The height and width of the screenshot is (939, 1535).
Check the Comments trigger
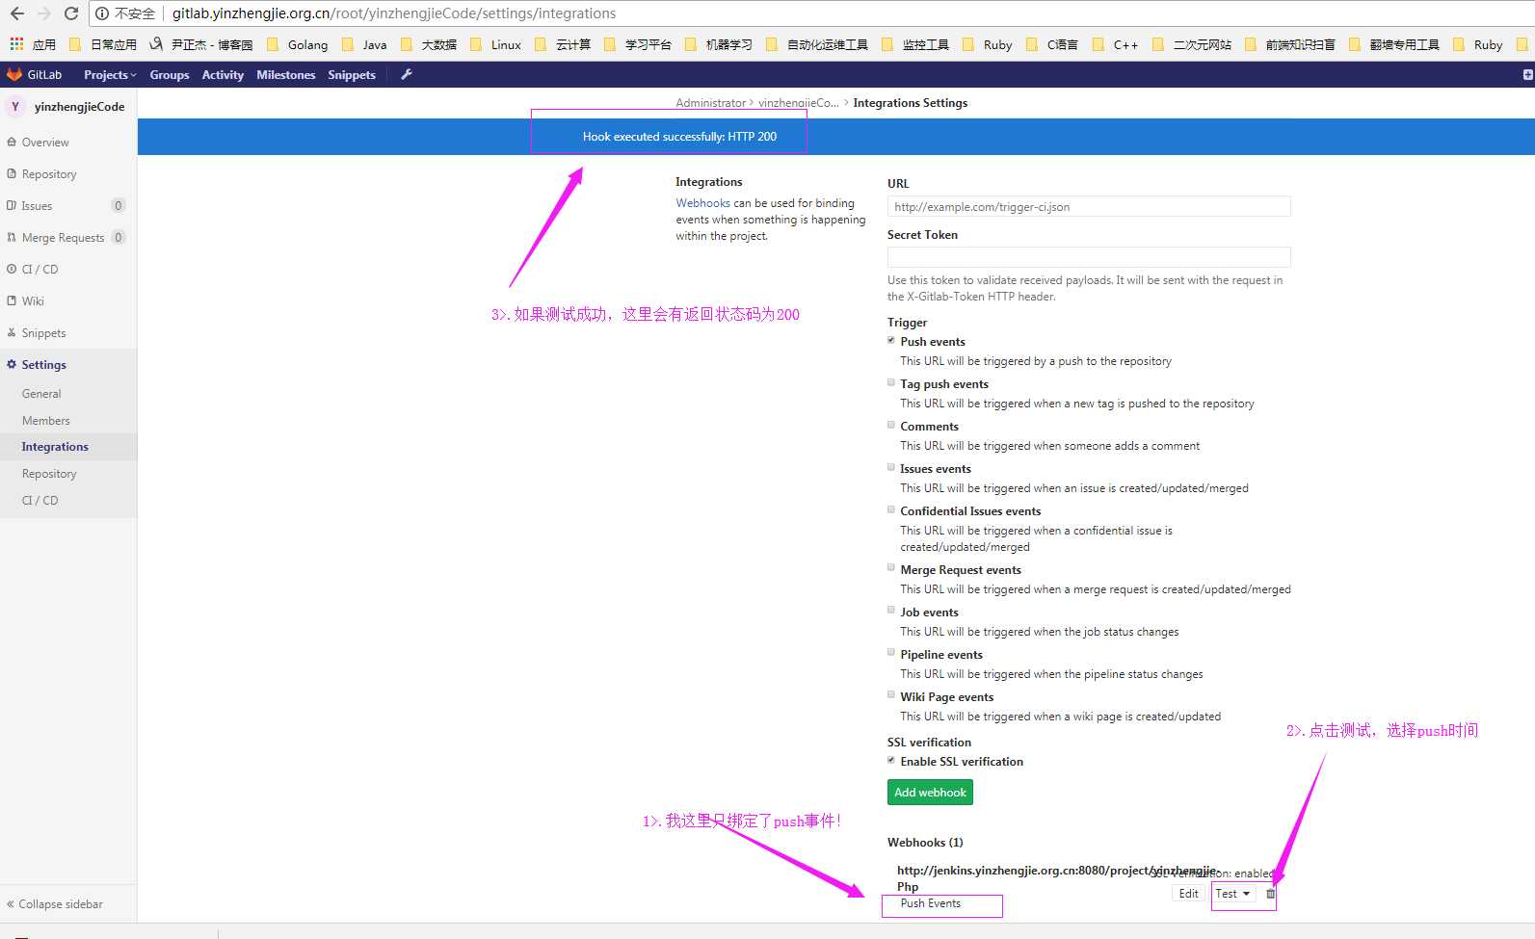click(891, 425)
